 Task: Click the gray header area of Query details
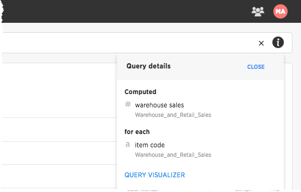[x=200, y=67]
